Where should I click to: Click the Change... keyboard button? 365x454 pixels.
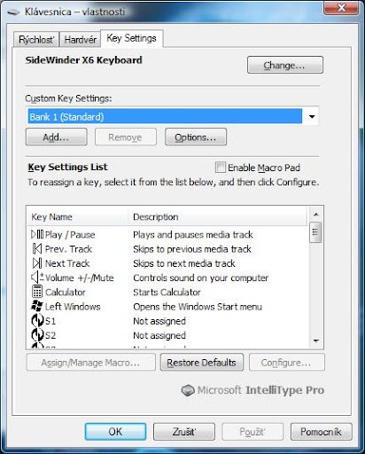pos(285,65)
